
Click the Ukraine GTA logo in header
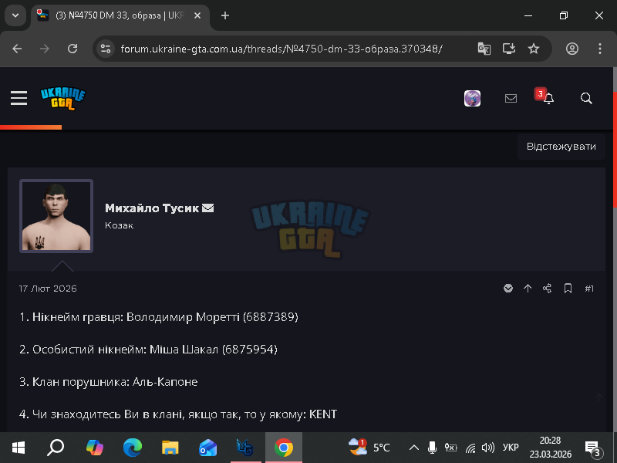point(63,99)
